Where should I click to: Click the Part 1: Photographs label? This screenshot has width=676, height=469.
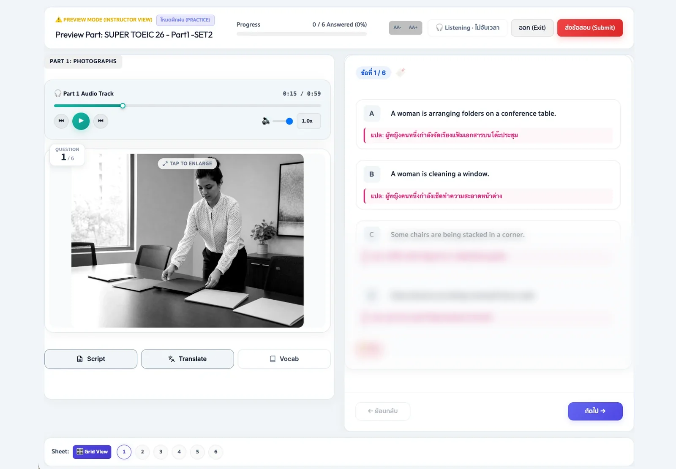(x=83, y=61)
